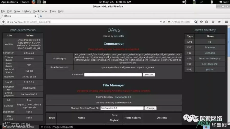Select the Encryption Key value jhDkBKbWBB

29,88
